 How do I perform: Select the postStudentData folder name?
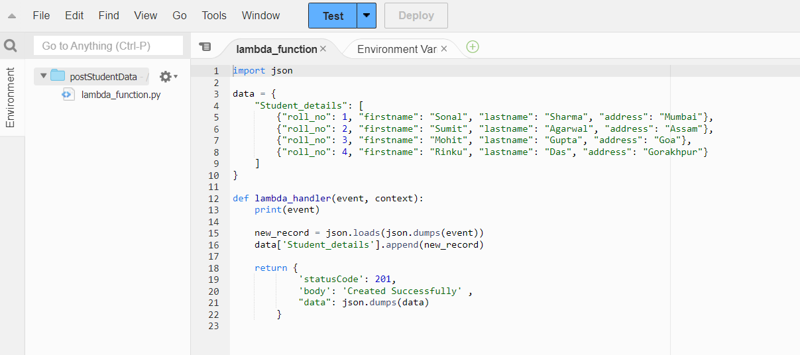pyautogui.click(x=103, y=76)
